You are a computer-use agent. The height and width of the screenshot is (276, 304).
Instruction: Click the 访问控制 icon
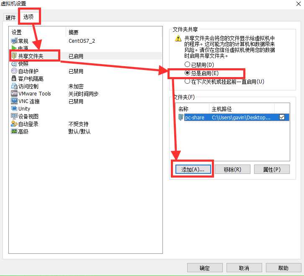click(14, 86)
